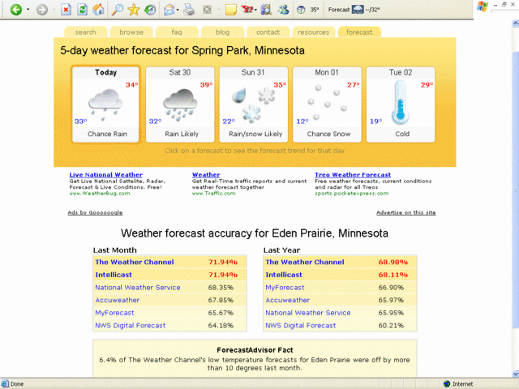
Task: Click the scrollbar up arrow
Action: click(516, 24)
